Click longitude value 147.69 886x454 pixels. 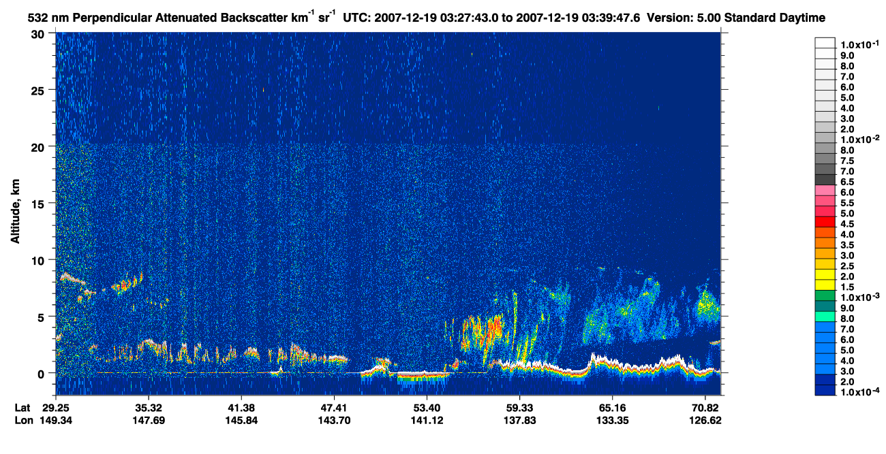coord(148,420)
